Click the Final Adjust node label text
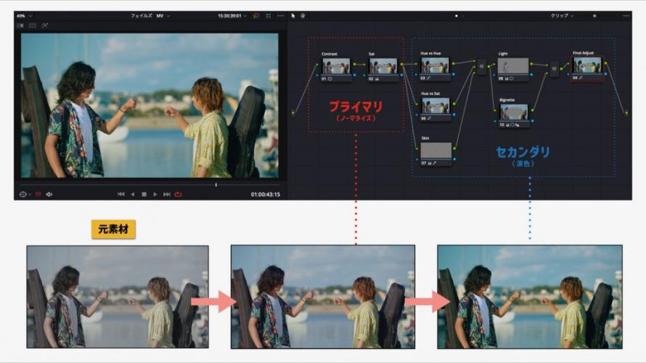646x363 pixels. point(583,53)
